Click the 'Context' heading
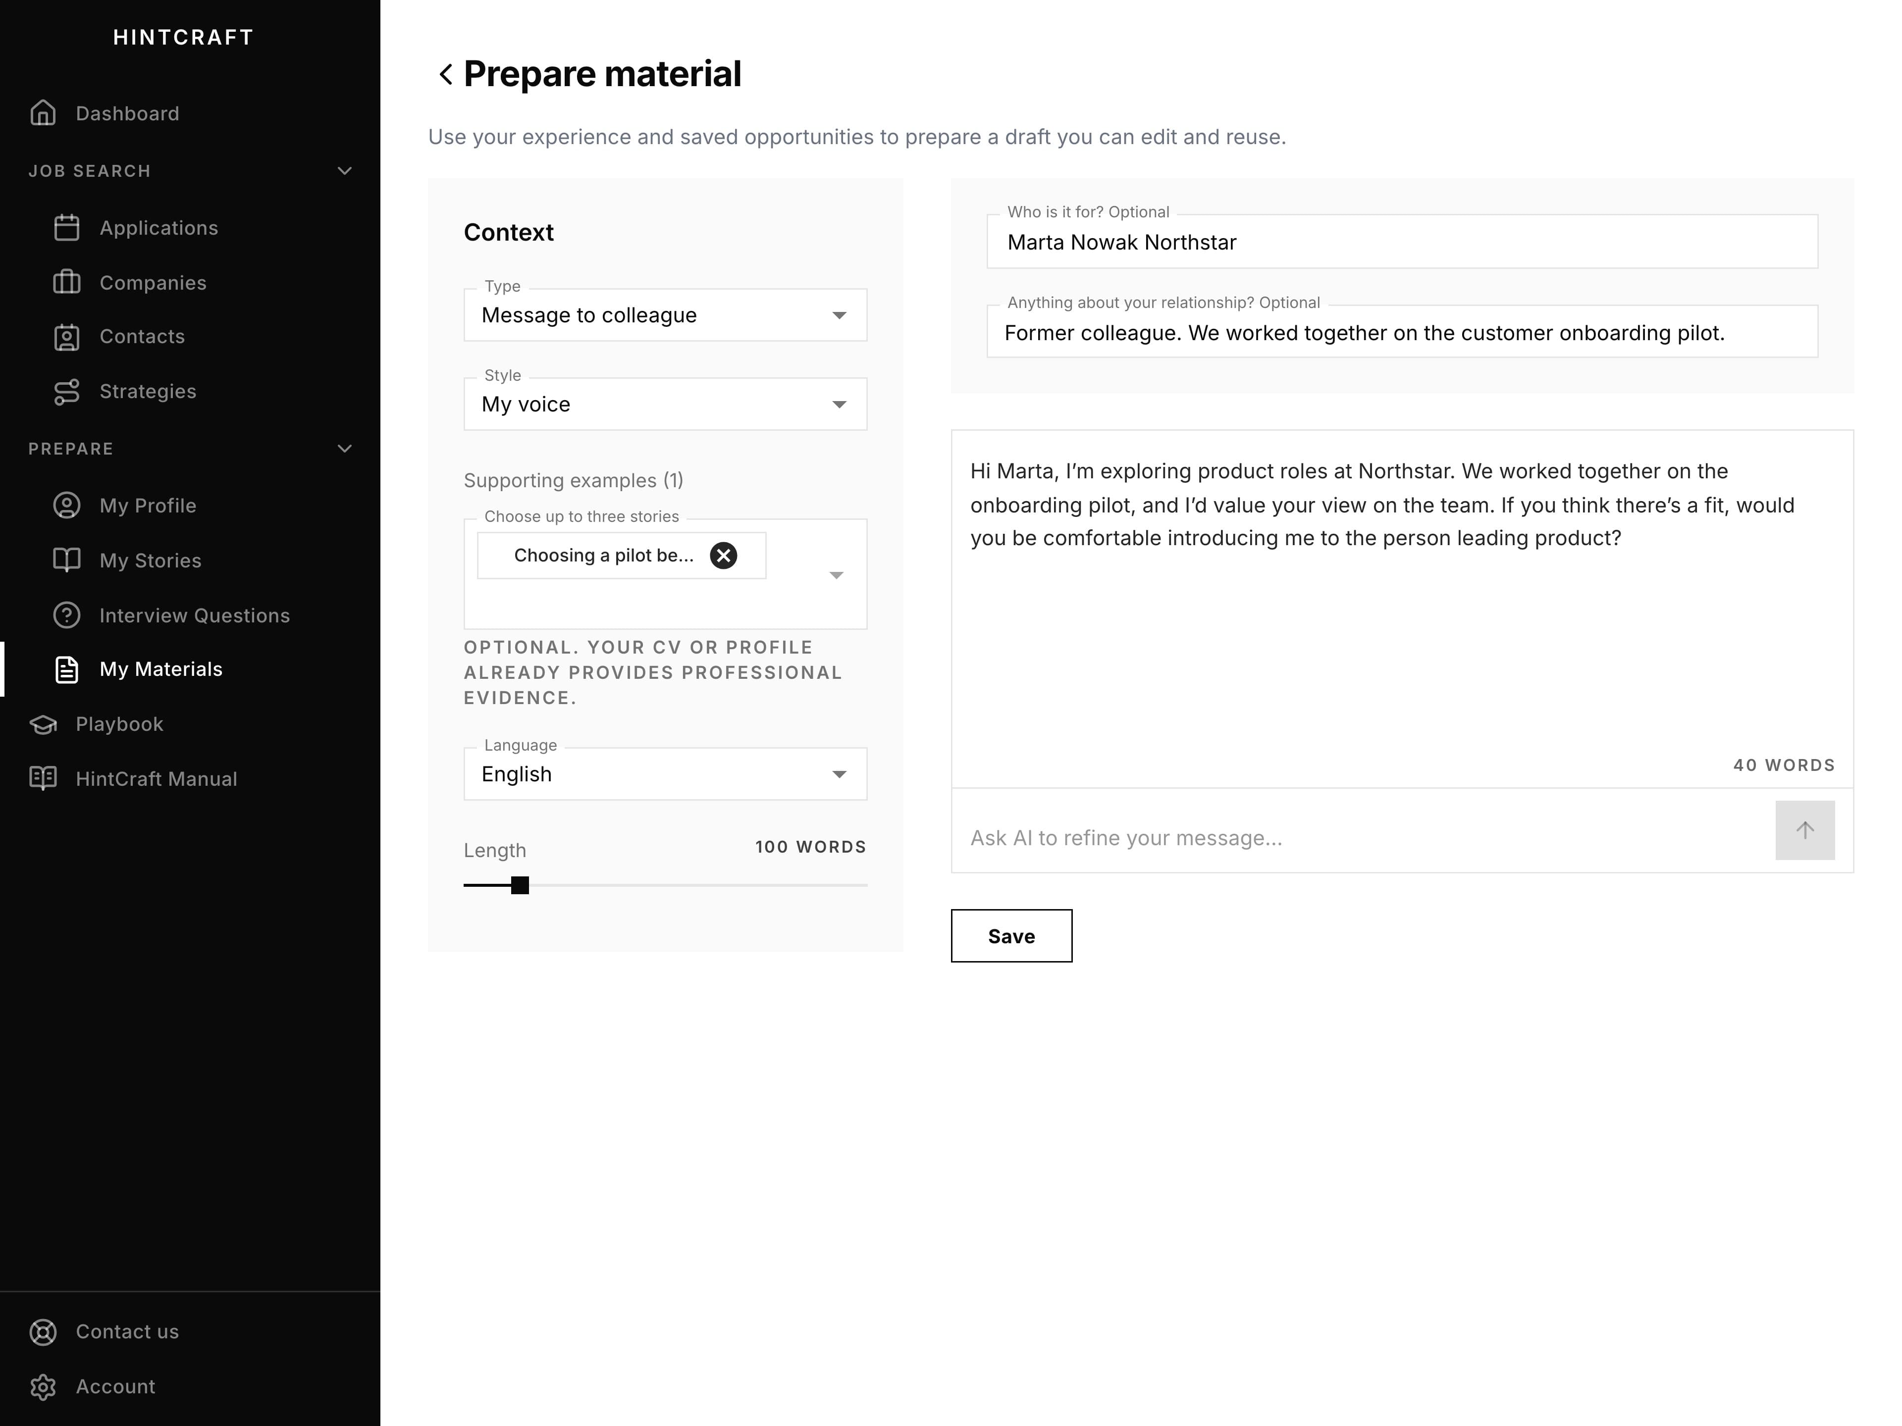This screenshot has width=1902, height=1426. tap(508, 233)
